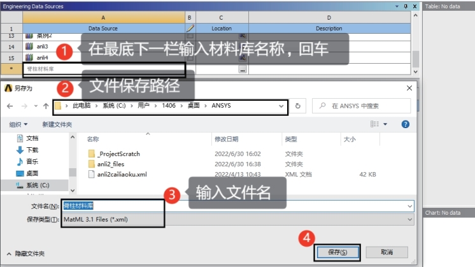Open Engineering Data Sources panel dropdown arrow

[397, 6]
